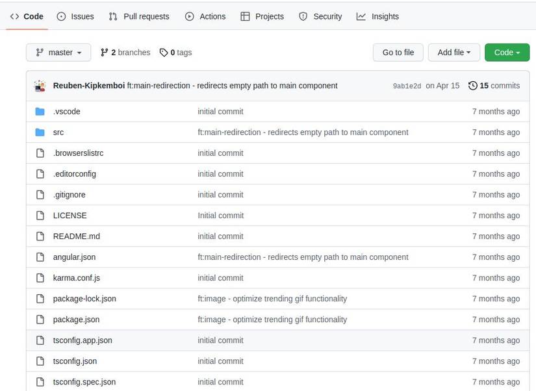536x391 pixels.
Task: Open the commit history clock icon
Action: coord(473,85)
